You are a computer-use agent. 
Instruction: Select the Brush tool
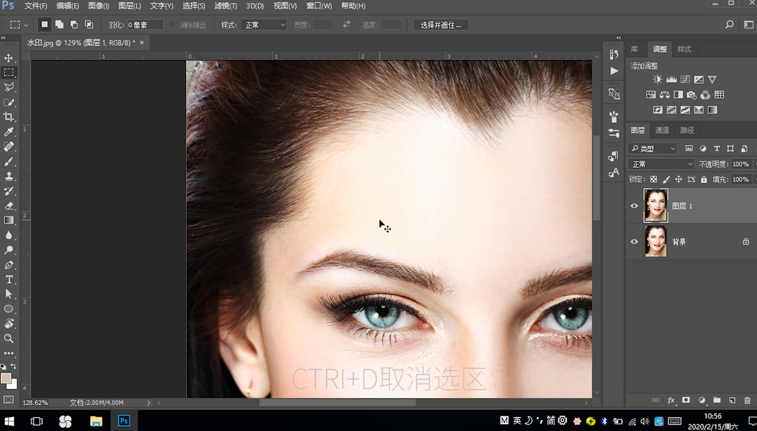[8, 161]
